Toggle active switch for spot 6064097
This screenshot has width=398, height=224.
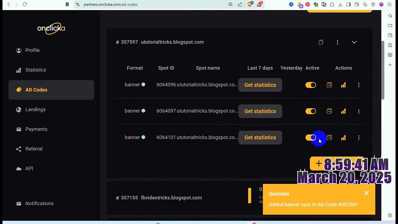click(311, 111)
